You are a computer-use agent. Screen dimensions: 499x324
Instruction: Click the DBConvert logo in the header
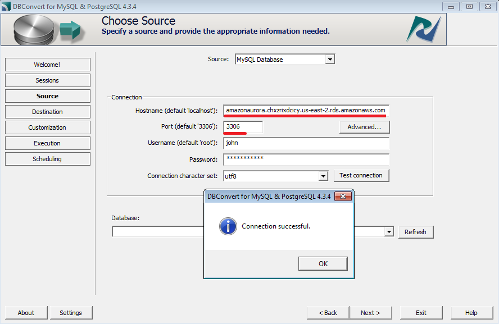click(x=424, y=29)
